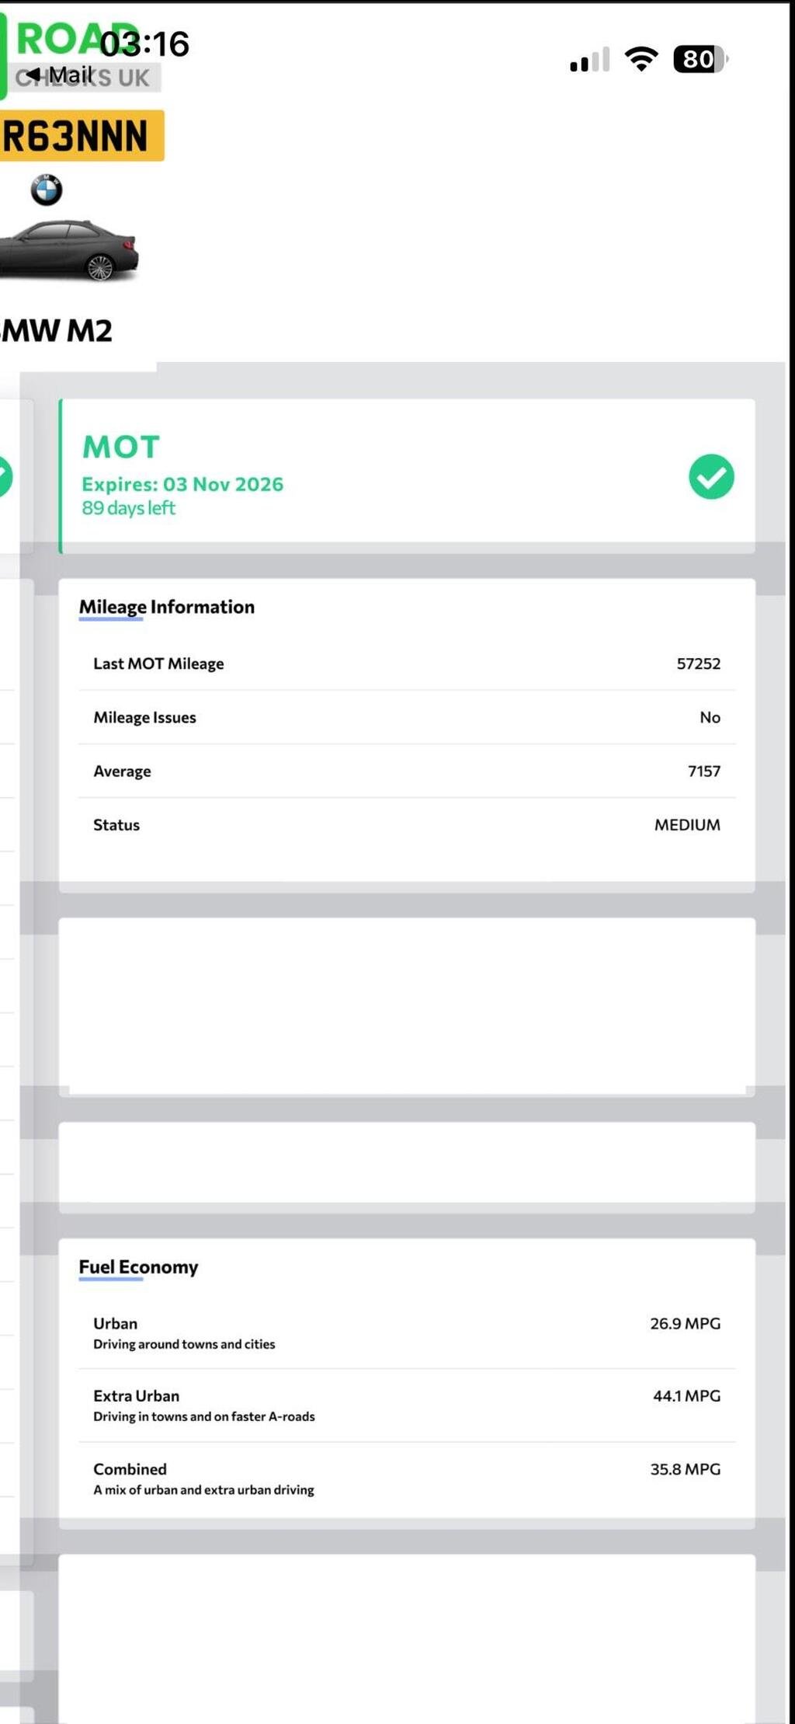The height and width of the screenshot is (1724, 795).
Task: Select the Mileage Issues row
Action: [x=407, y=717]
